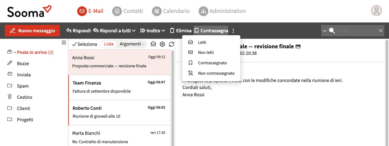This screenshot has height=146, width=389.
Task: Choose Non contrassegnato menu entry
Action: point(211,73)
